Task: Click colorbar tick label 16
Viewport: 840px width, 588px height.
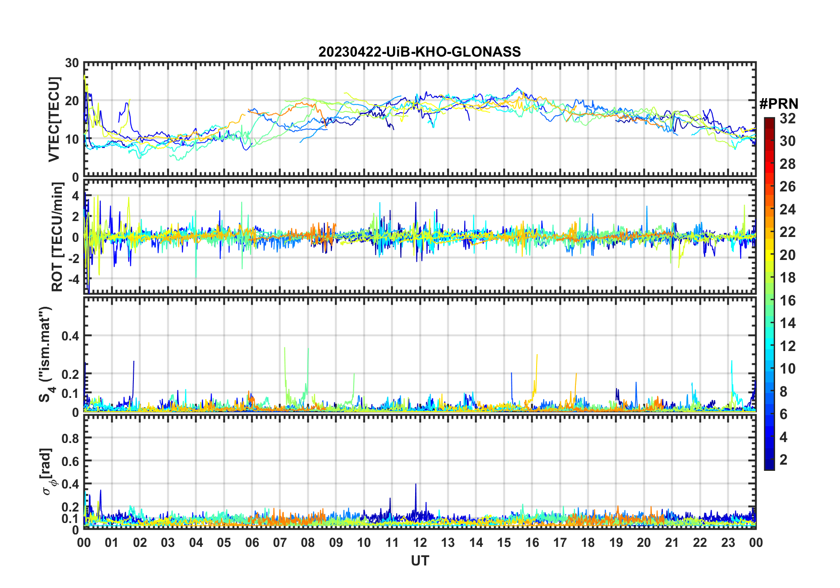Action: (788, 301)
